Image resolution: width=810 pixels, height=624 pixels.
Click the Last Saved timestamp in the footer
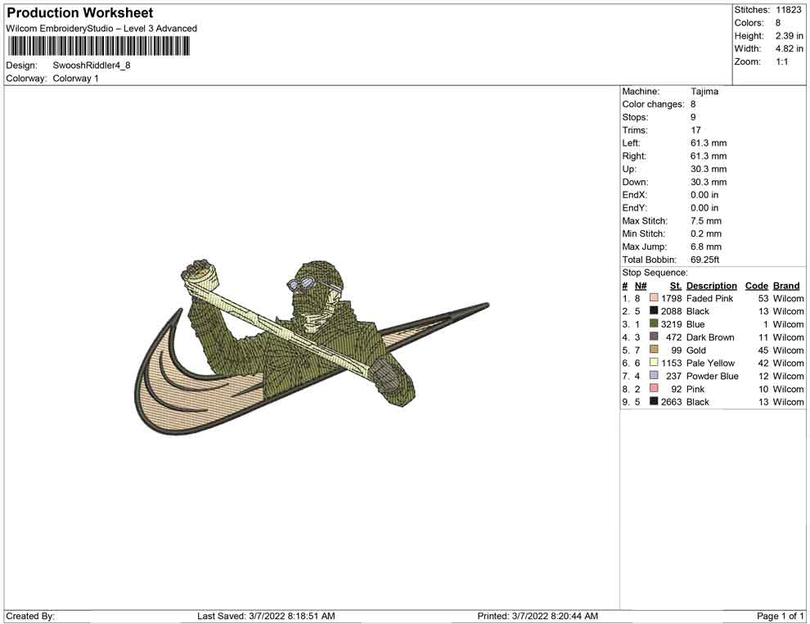266,616
